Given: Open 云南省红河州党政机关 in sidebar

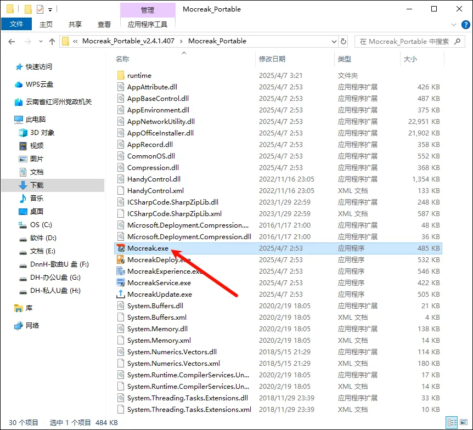Looking at the screenshot, I should pos(53,102).
